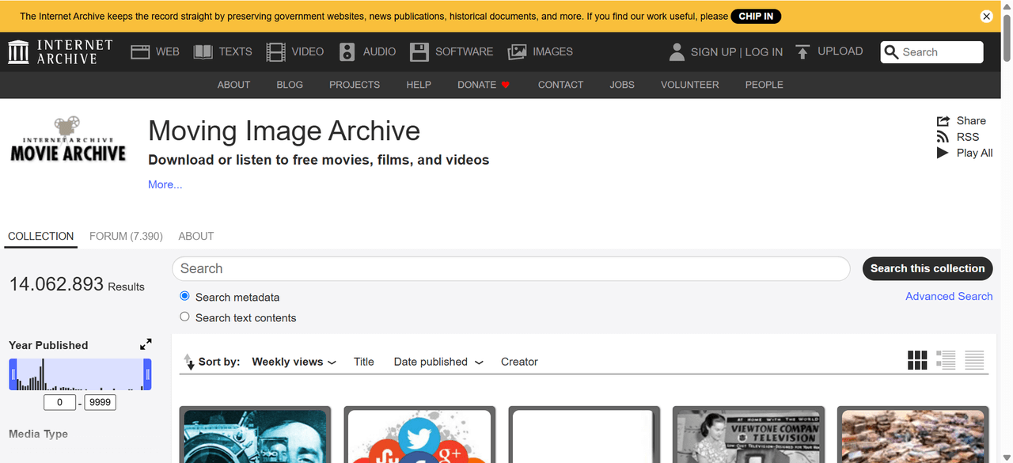This screenshot has width=1013, height=463.
Task: Switch to compact list view
Action: pos(974,360)
